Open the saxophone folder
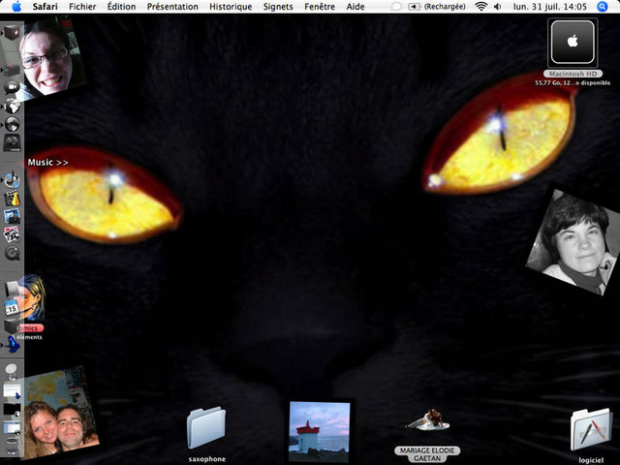 (x=205, y=427)
